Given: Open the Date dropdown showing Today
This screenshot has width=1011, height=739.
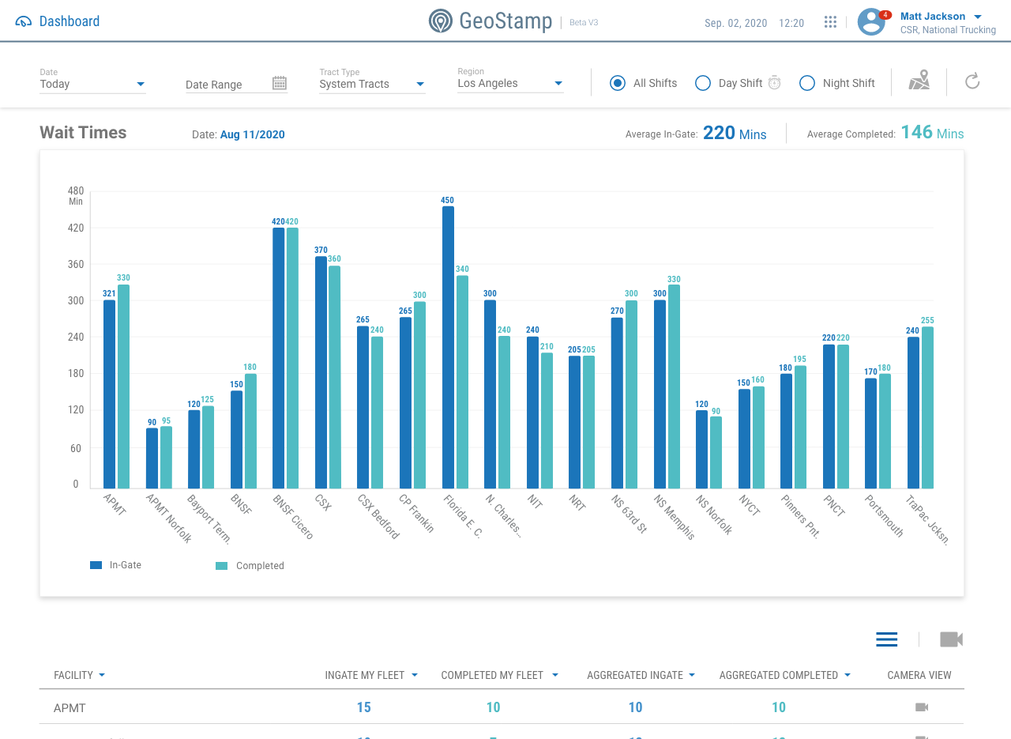Looking at the screenshot, I should click(x=92, y=84).
